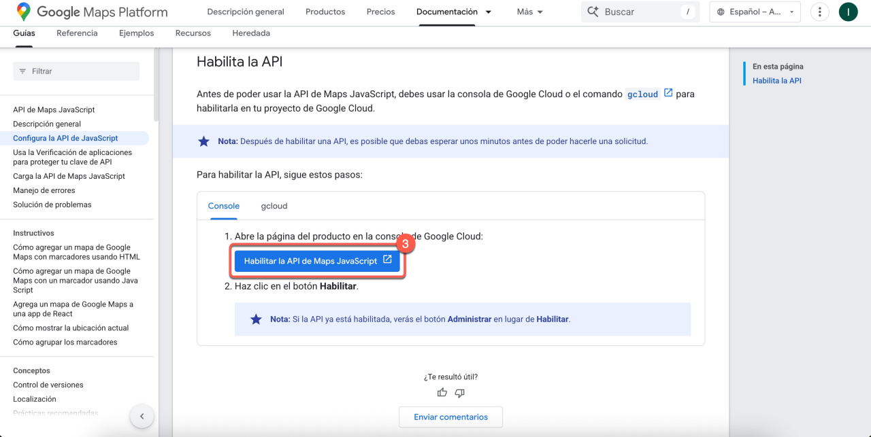Click into the Filtrar sidebar filter field
This screenshot has width=871, height=437.
tap(76, 71)
